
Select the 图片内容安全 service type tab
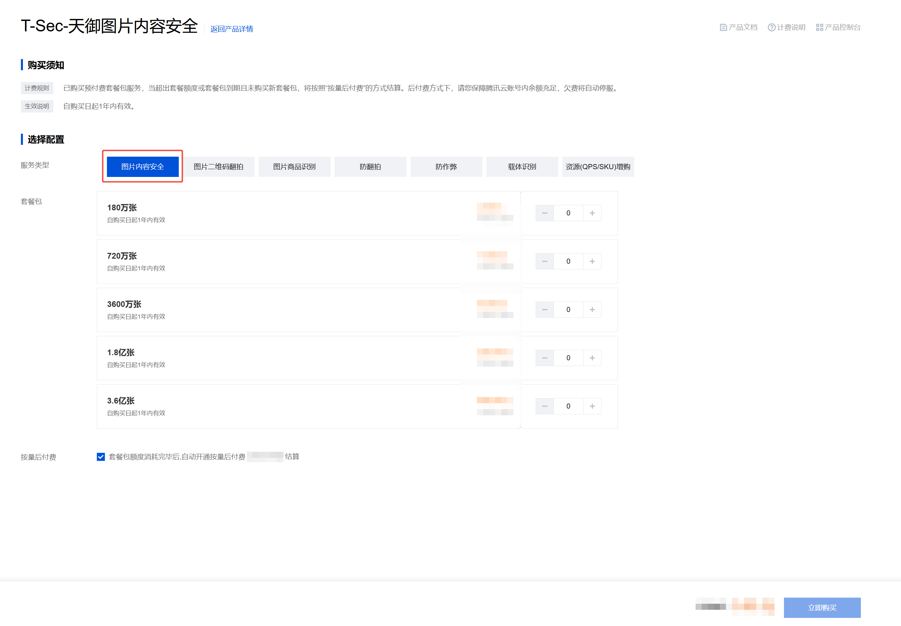(x=143, y=167)
